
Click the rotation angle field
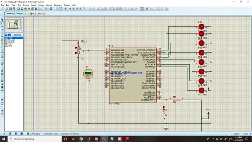tap(2, 107)
